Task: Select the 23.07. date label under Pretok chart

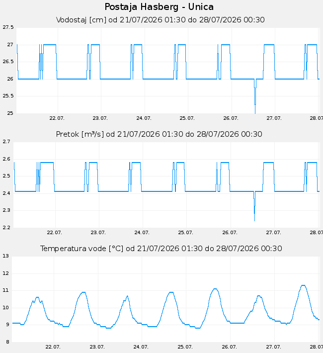Action: pos(98,233)
